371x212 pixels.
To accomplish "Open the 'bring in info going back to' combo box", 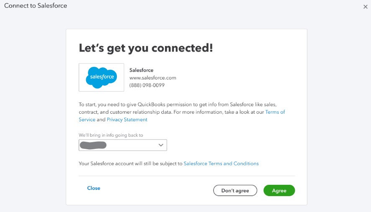I will coord(123,145).
